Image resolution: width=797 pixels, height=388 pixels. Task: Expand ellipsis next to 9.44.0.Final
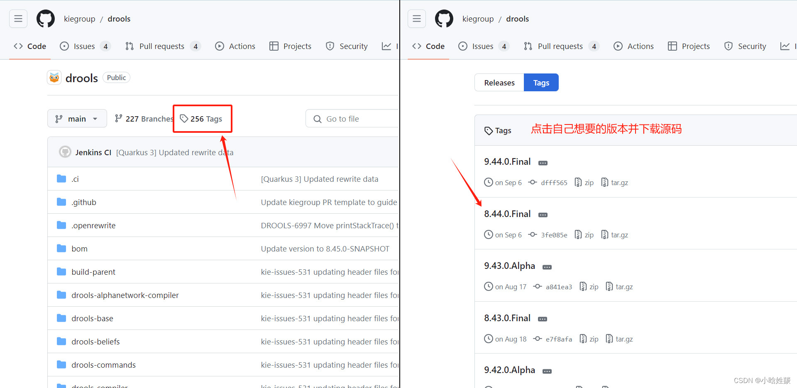coord(543,163)
